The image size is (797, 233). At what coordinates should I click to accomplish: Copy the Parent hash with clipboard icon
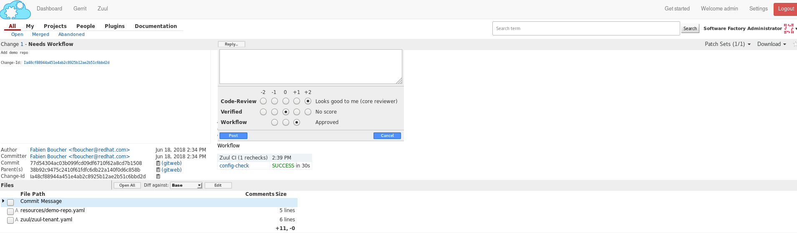tap(158, 170)
